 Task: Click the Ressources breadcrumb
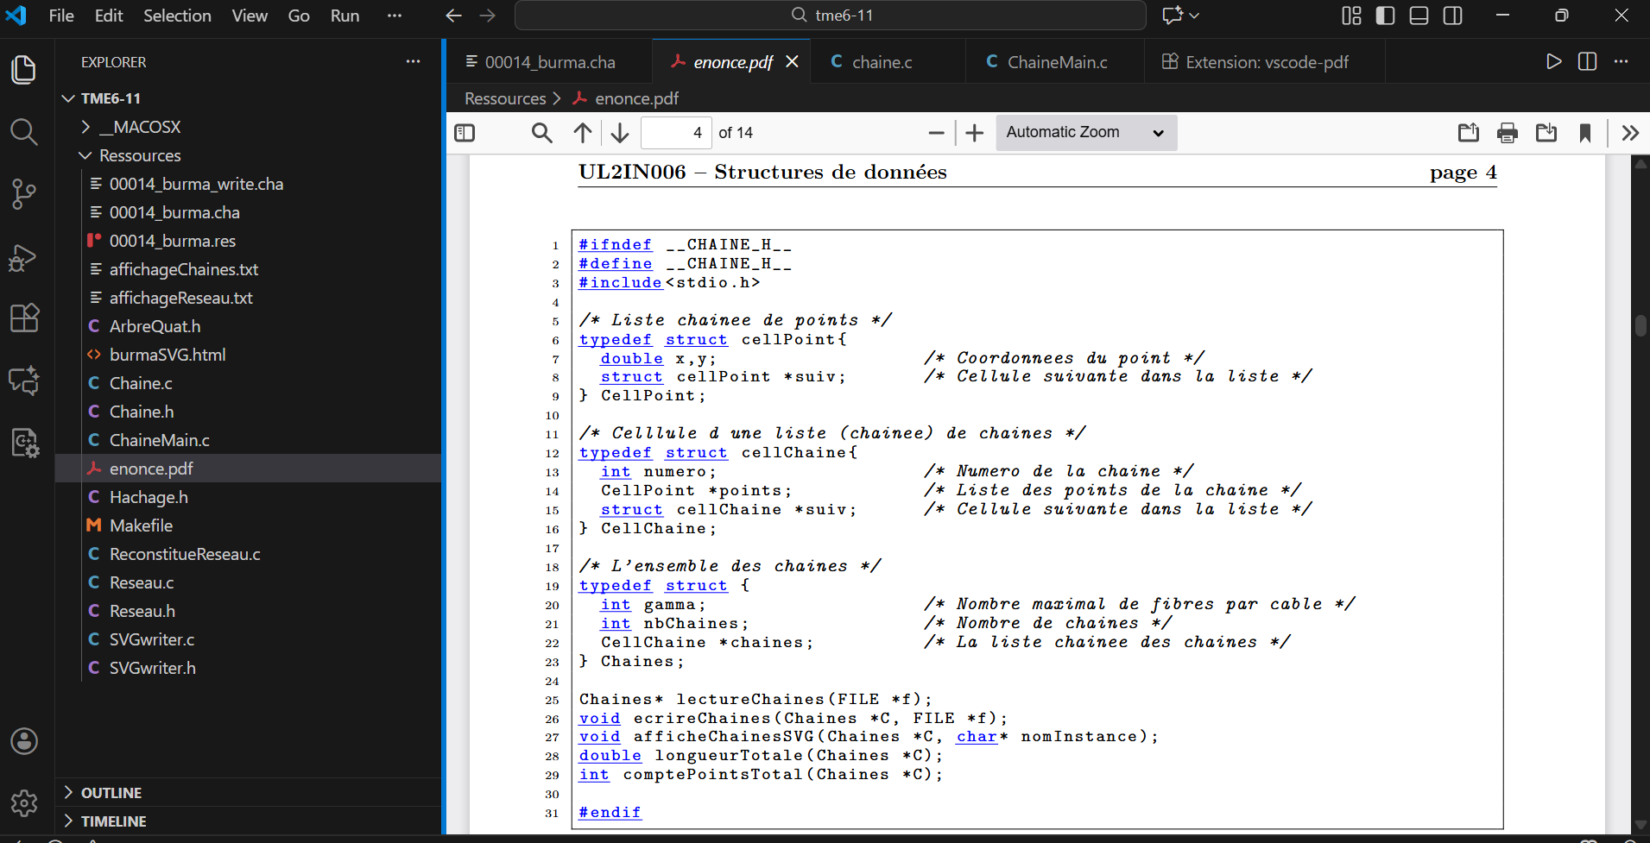coord(505,98)
